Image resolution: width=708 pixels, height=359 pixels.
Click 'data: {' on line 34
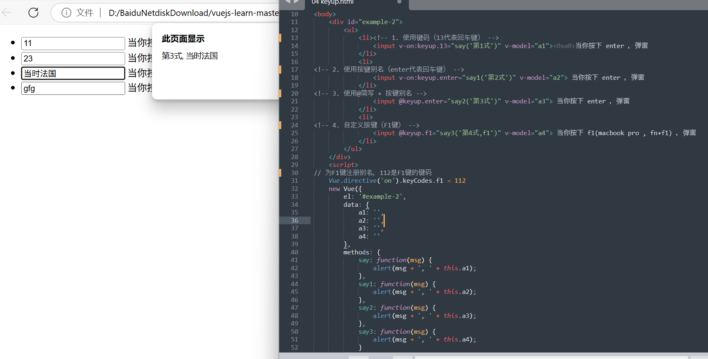click(x=356, y=205)
